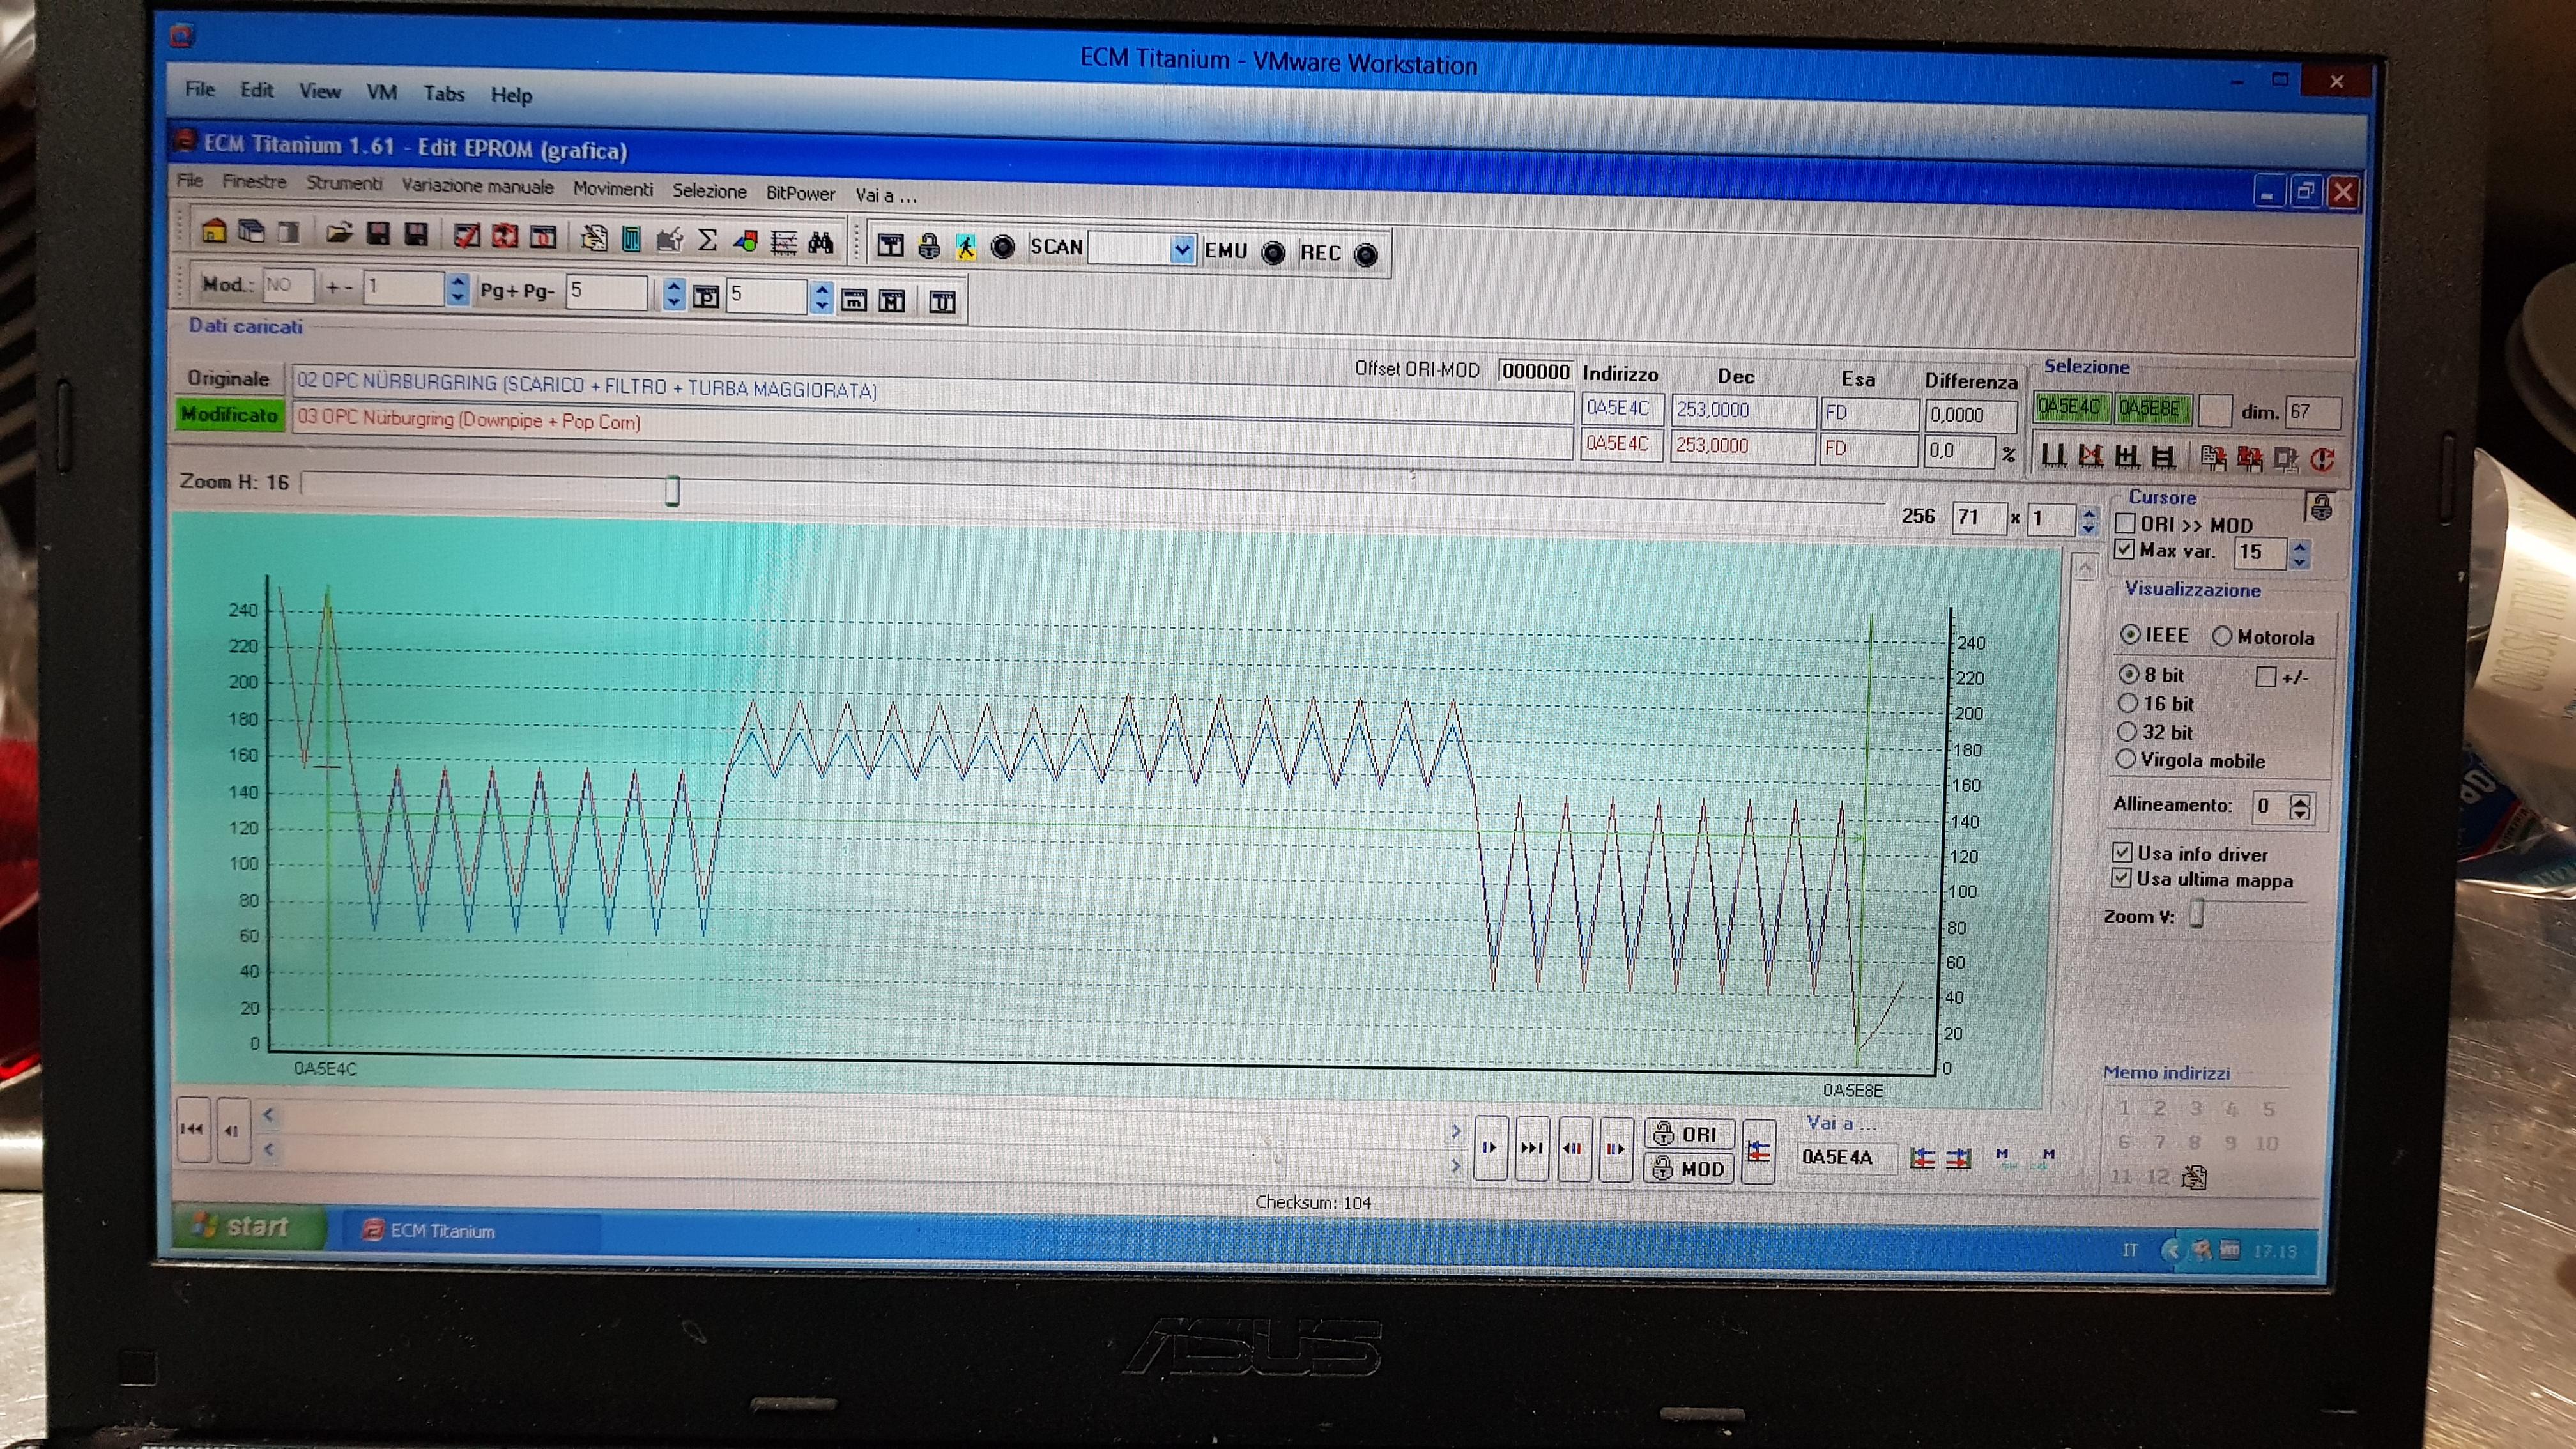The height and width of the screenshot is (1449, 2576).
Task: Click the graph chart toolbar icon
Action: 784,242
